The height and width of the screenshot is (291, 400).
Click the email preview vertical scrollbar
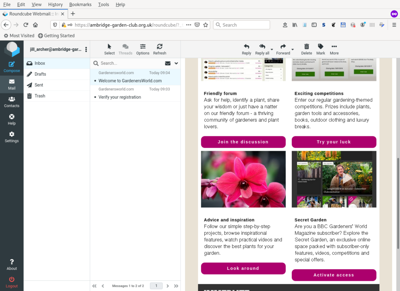tap(398, 203)
